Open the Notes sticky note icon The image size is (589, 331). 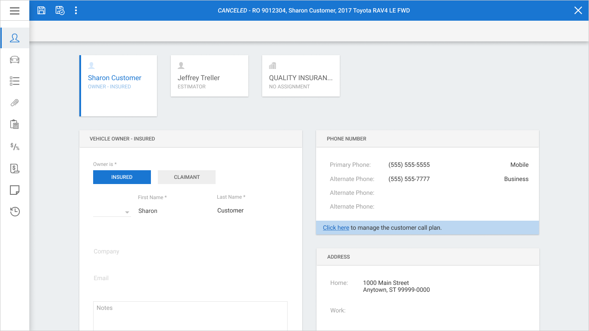15,190
